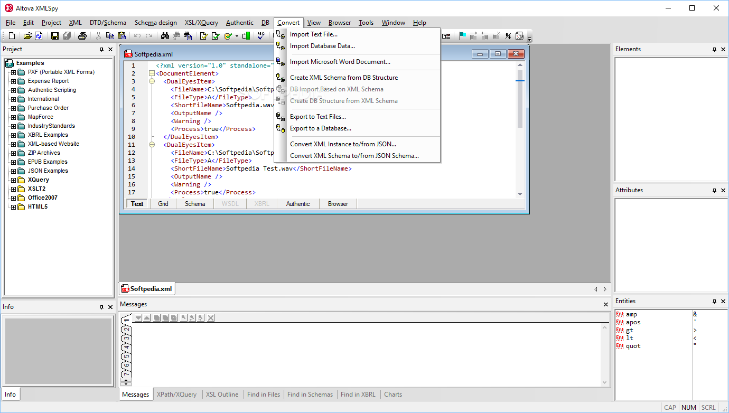This screenshot has height=413, width=729.
Task: Select the International folder in Project tree
Action: (43, 99)
